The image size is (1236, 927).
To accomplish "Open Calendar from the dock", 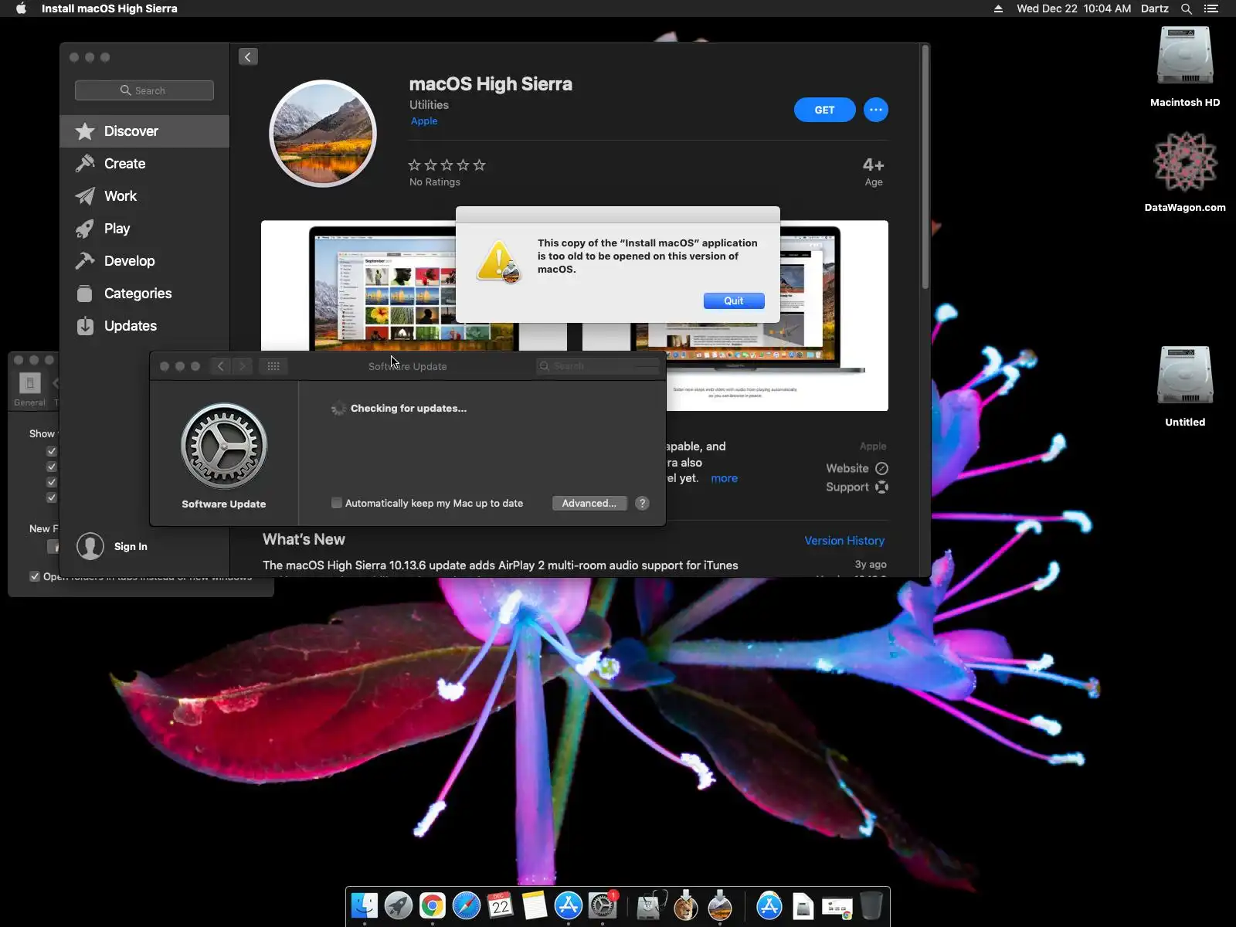I will 501,905.
